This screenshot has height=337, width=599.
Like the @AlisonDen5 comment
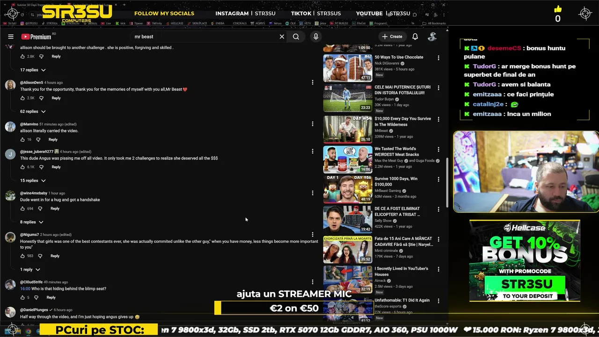(22, 98)
